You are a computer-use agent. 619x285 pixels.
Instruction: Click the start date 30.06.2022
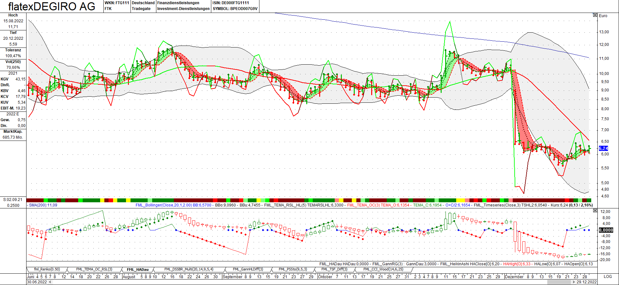(37, 282)
